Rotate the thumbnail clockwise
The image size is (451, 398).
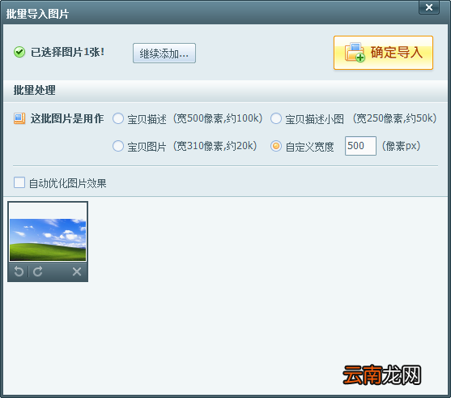pyautogui.click(x=38, y=272)
